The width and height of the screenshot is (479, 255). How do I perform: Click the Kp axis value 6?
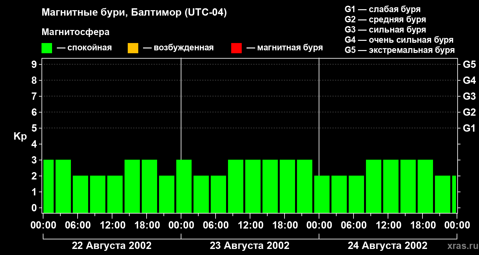[34, 112]
